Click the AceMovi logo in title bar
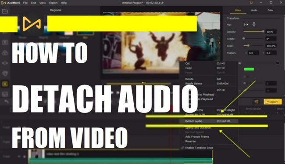 (11, 3)
